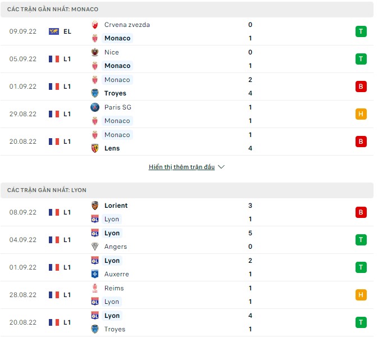Click the Angers club crest icon
378x337 pixels.
point(95,247)
